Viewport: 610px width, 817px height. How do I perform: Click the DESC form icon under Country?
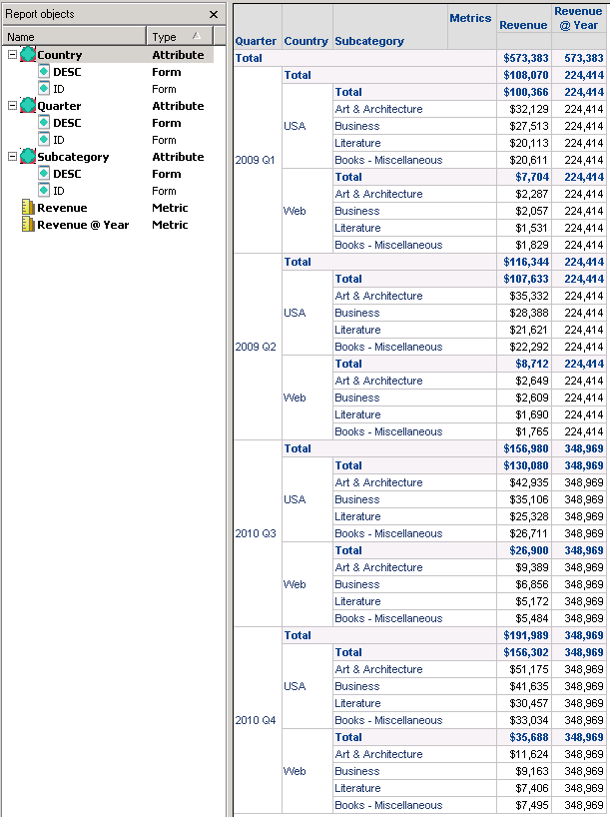tap(44, 72)
